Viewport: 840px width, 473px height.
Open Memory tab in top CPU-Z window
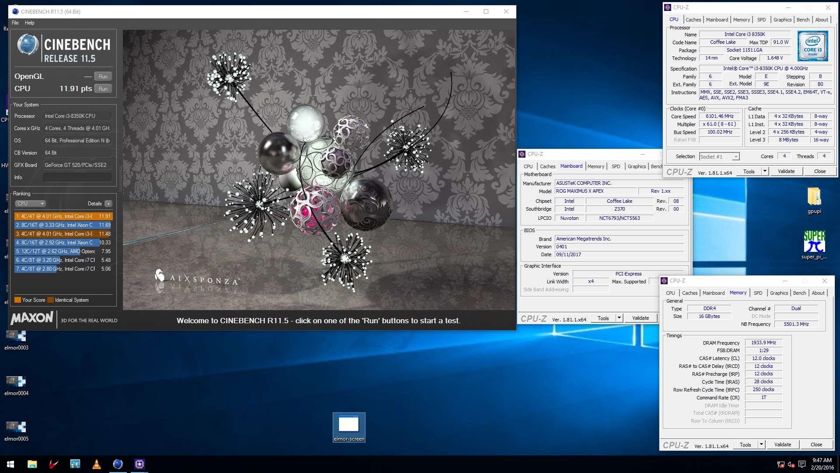pyautogui.click(x=742, y=20)
